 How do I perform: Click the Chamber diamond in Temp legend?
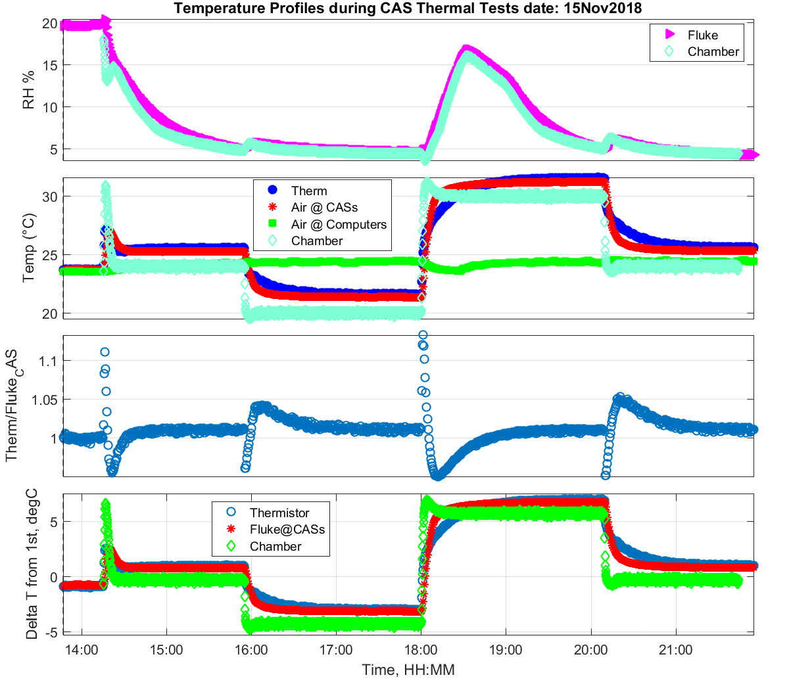coord(273,241)
